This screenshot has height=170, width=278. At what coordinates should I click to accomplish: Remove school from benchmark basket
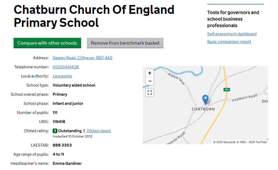(x=125, y=43)
